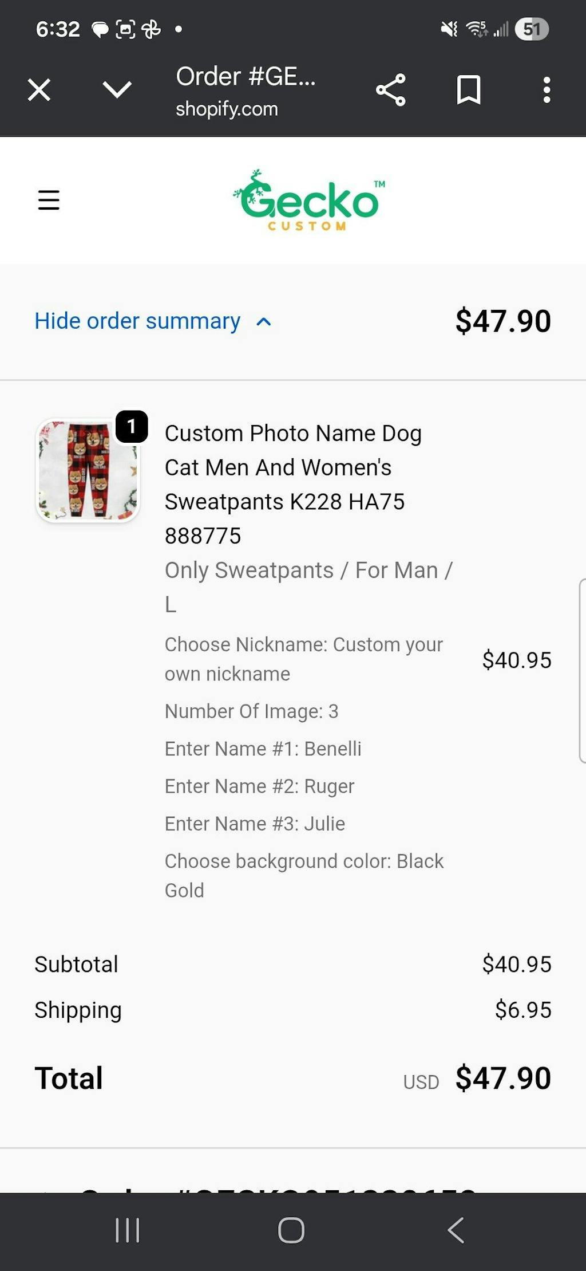
Task: Tap the shopify.com URL text
Action: pyautogui.click(x=227, y=109)
